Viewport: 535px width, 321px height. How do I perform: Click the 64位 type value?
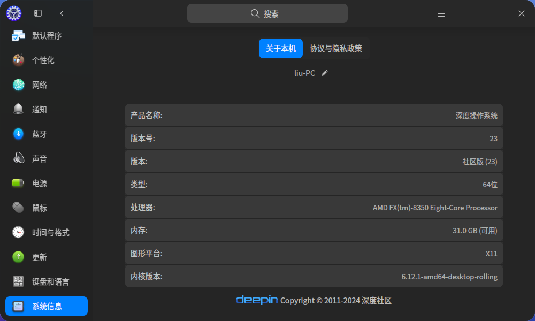(x=490, y=185)
